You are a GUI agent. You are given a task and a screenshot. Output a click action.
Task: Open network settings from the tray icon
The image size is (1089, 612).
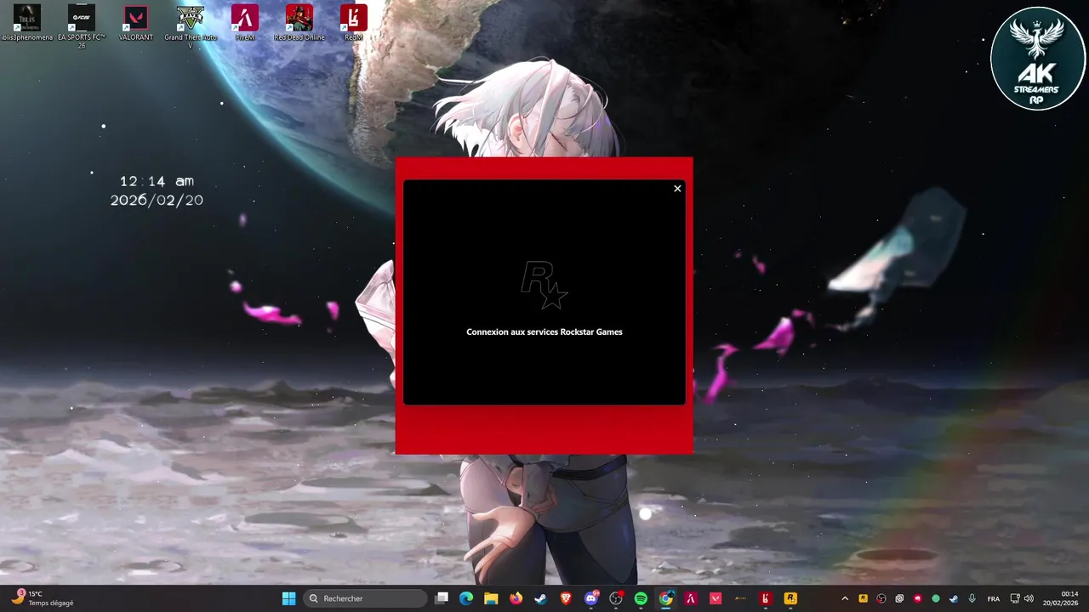tap(1014, 598)
